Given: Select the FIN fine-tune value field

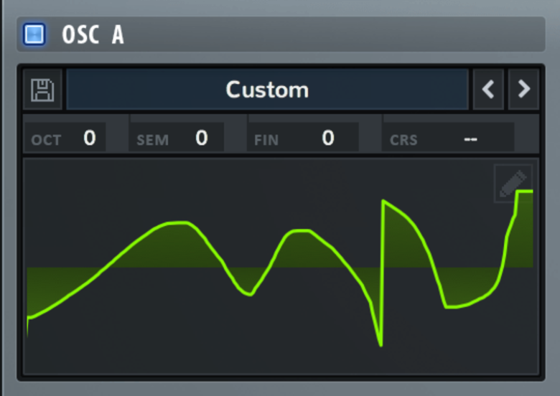Looking at the screenshot, I should tap(327, 138).
